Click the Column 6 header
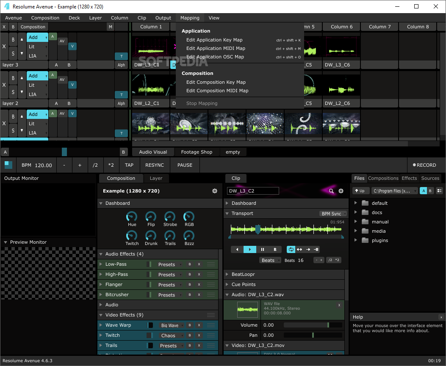The image size is (446, 366). [341, 27]
